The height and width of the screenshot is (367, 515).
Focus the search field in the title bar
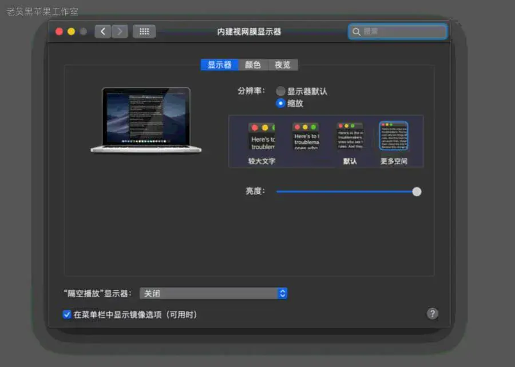[x=398, y=32]
